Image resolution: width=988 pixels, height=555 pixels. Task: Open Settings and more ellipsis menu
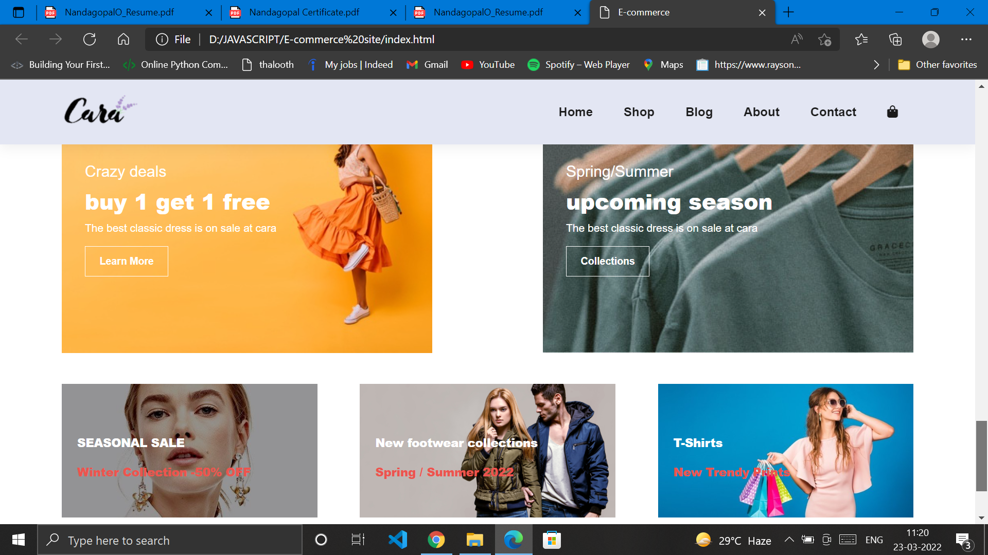pyautogui.click(x=966, y=40)
